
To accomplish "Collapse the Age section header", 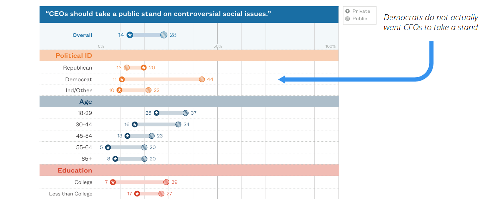I will 86,102.
